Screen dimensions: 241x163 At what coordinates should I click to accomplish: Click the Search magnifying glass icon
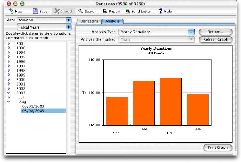(80, 11)
